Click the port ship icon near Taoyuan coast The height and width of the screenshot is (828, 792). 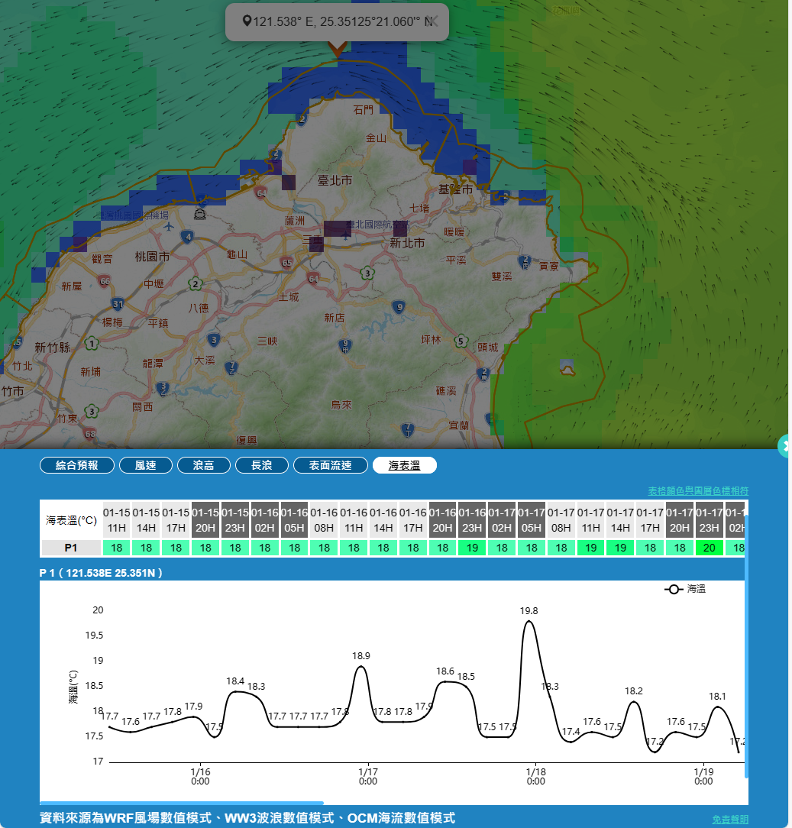(x=200, y=213)
